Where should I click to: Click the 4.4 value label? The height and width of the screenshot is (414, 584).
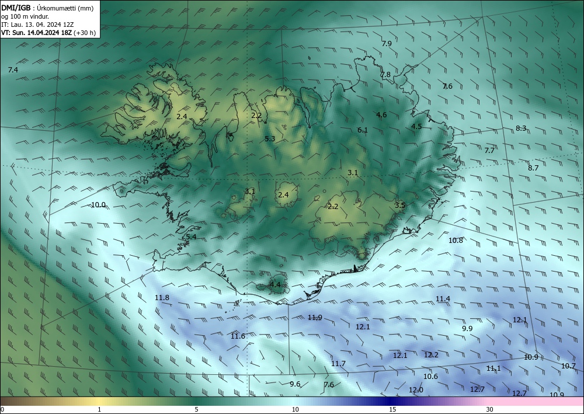275,285
